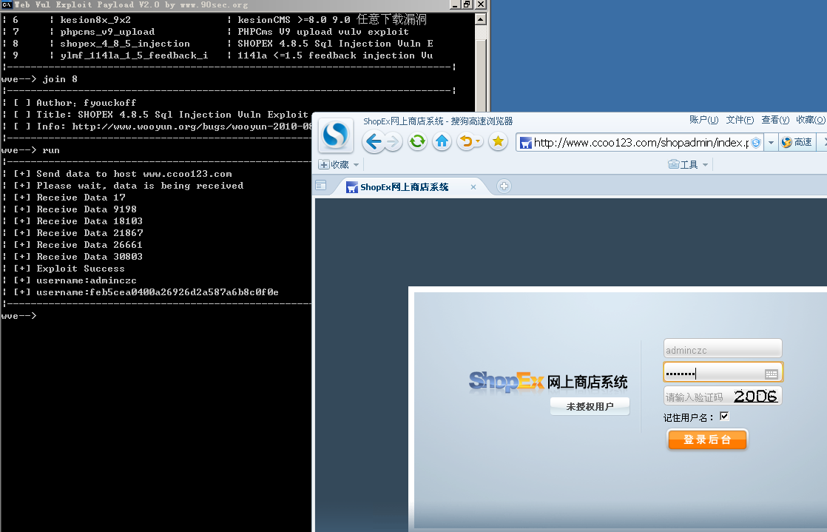Click the console window system icon
The width and height of the screenshot is (827, 532).
click(7, 4)
